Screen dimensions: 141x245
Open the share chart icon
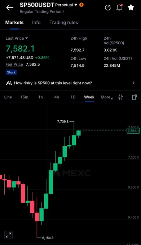coord(108,8)
